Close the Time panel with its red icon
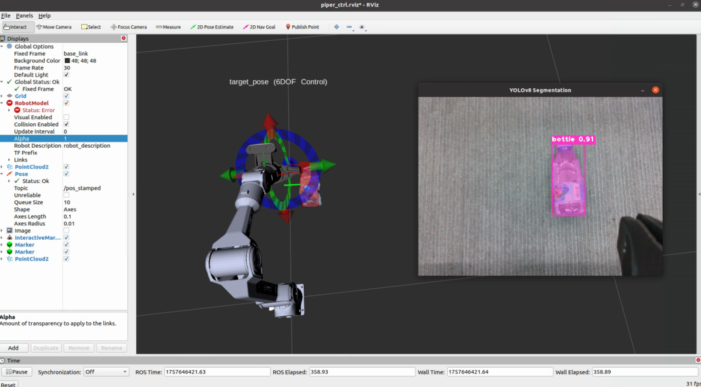Image resolution: width=701 pixels, height=387 pixels. click(698, 360)
